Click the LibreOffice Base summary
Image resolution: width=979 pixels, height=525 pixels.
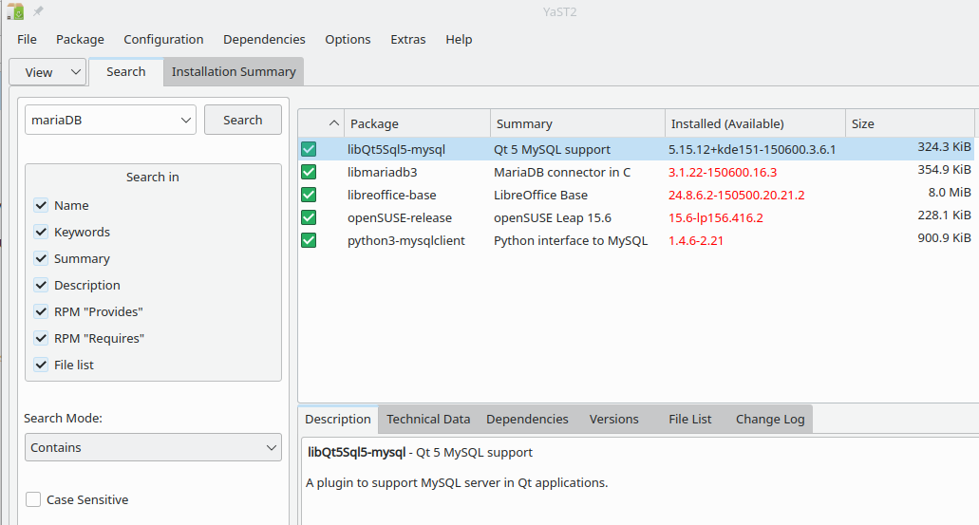[540, 195]
